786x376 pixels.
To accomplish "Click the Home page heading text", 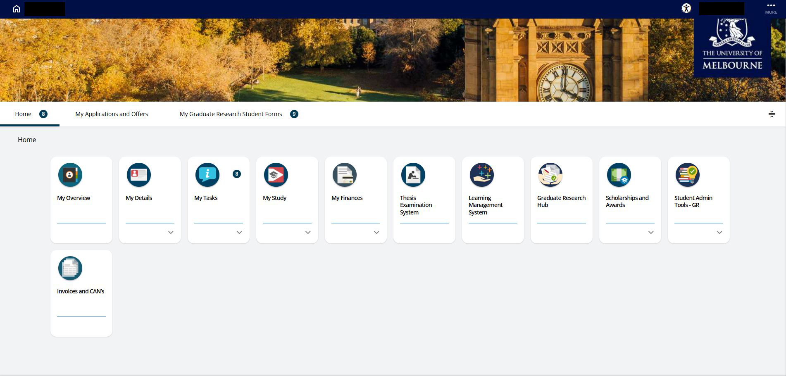I will [27, 140].
